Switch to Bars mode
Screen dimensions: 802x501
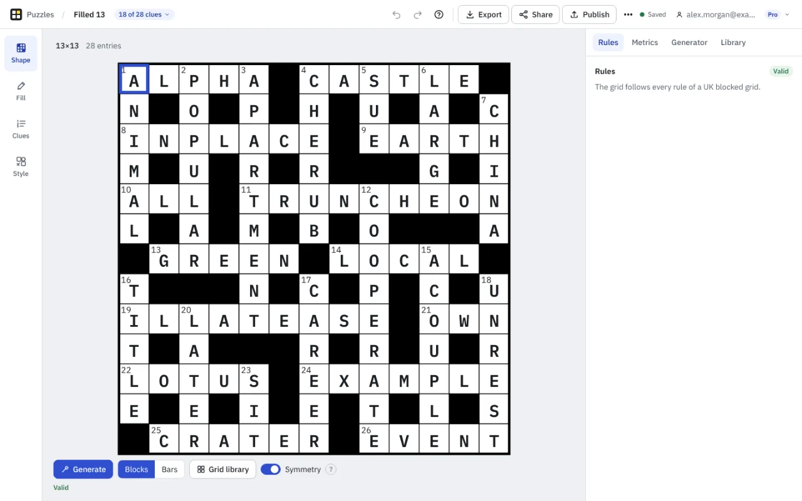(170, 469)
